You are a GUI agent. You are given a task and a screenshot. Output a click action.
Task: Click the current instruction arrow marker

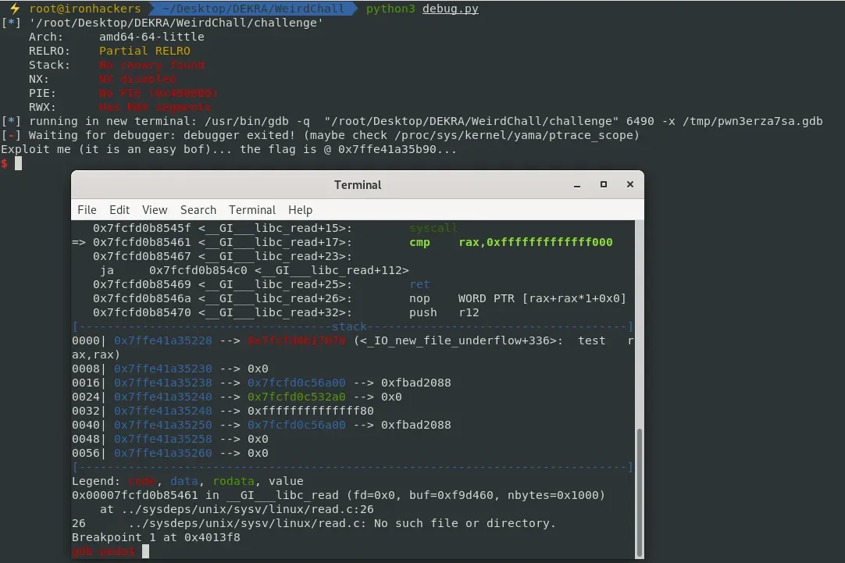click(79, 242)
